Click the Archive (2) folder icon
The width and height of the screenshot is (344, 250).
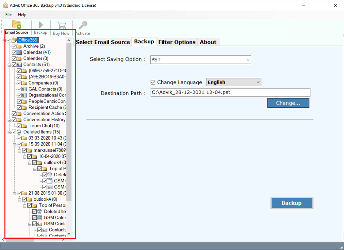coord(19,46)
